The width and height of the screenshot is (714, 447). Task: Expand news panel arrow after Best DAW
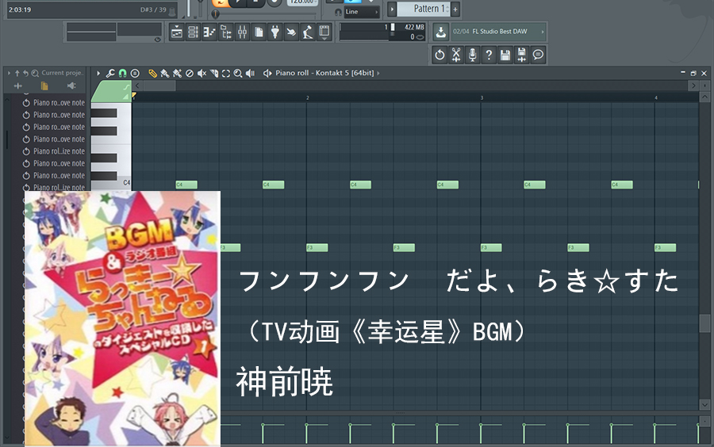[543, 32]
